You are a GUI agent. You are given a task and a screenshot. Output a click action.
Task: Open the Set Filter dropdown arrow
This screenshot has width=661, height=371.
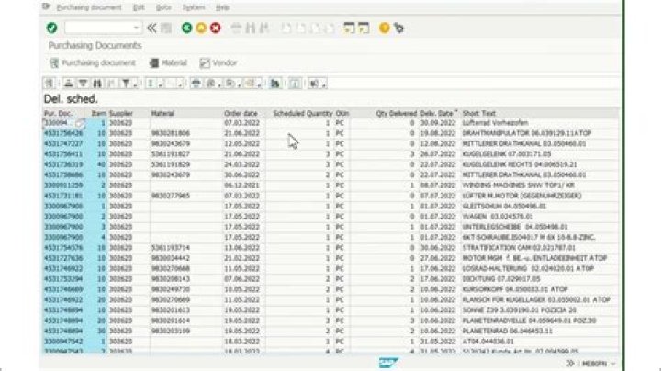(x=136, y=84)
